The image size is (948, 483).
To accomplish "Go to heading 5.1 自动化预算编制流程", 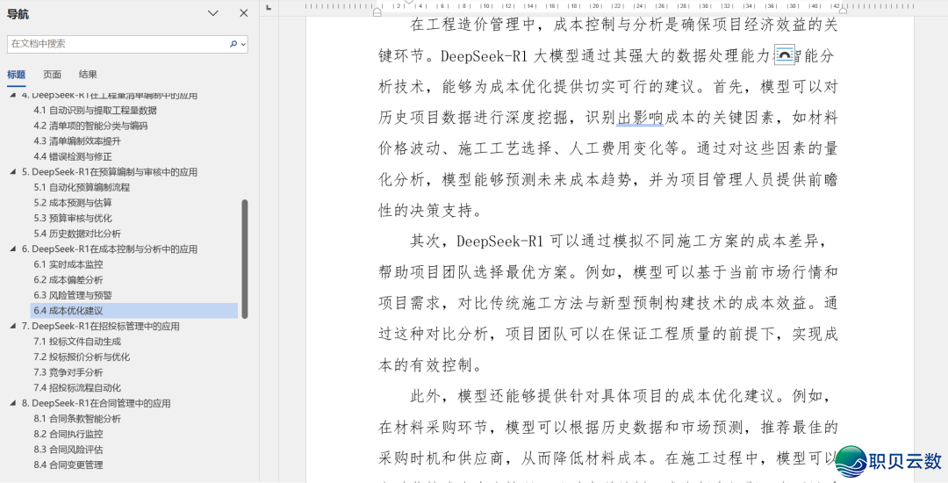I will 82,187.
